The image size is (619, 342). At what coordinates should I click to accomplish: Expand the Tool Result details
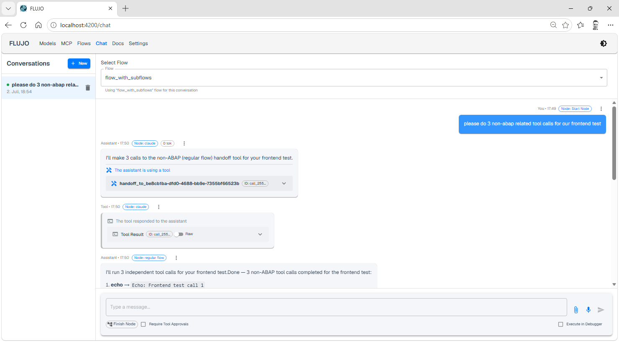coord(260,234)
